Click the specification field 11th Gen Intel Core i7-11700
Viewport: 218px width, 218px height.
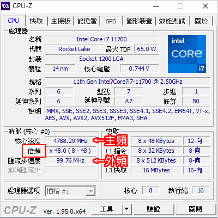(128, 82)
